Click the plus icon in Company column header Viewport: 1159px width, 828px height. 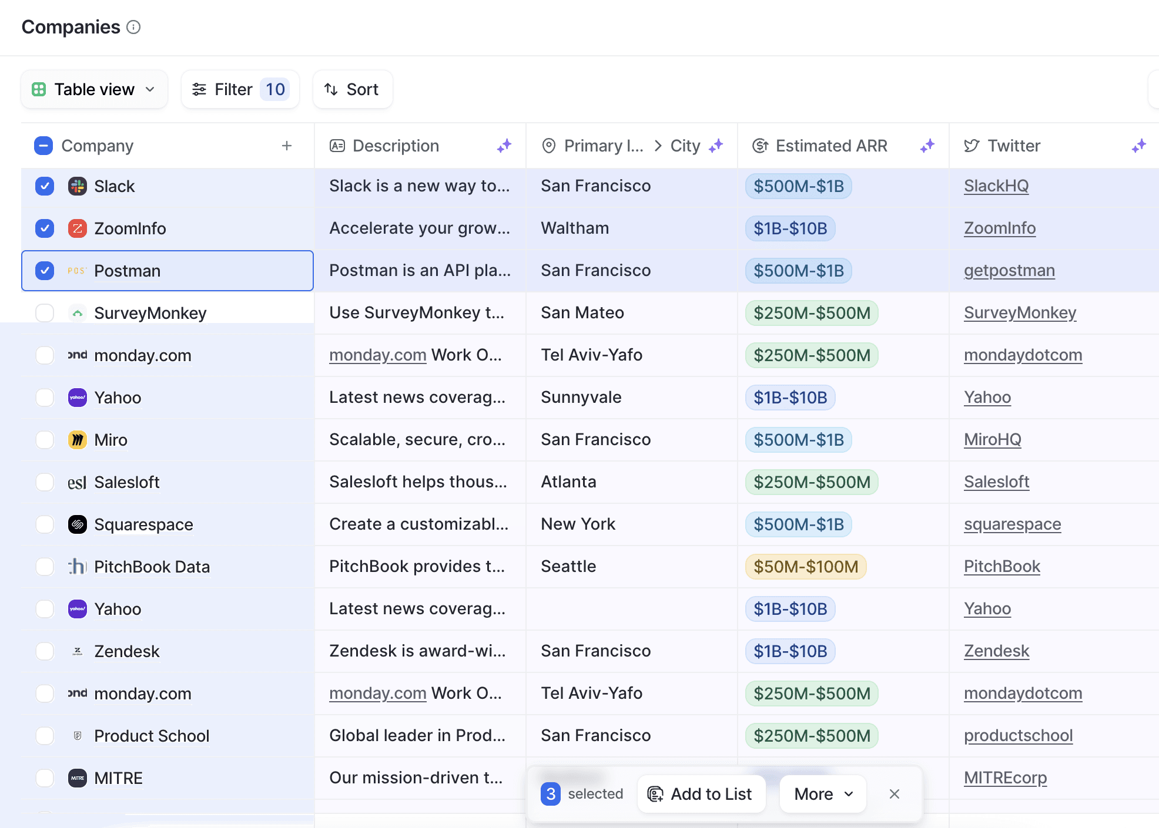pyautogui.click(x=287, y=146)
